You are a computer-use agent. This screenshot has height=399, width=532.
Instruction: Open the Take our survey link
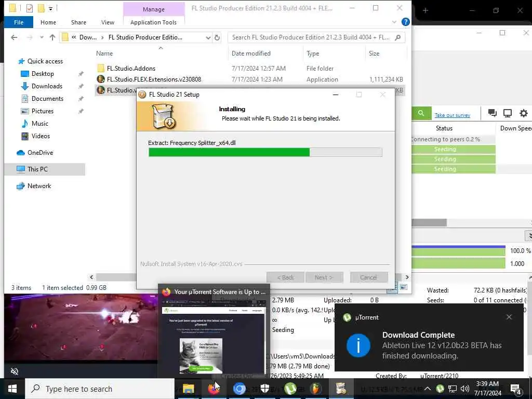point(453,115)
